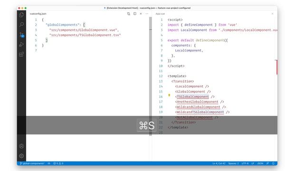Click Ln 4, Col 42 cursor position indicator
The height and width of the screenshot is (171, 304).
pyautogui.click(x=219, y=163)
